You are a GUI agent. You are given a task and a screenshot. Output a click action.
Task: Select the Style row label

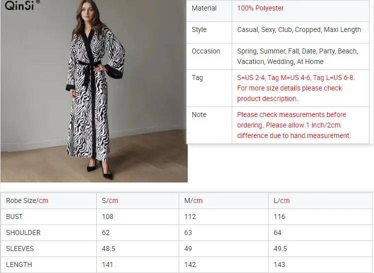[199, 29]
